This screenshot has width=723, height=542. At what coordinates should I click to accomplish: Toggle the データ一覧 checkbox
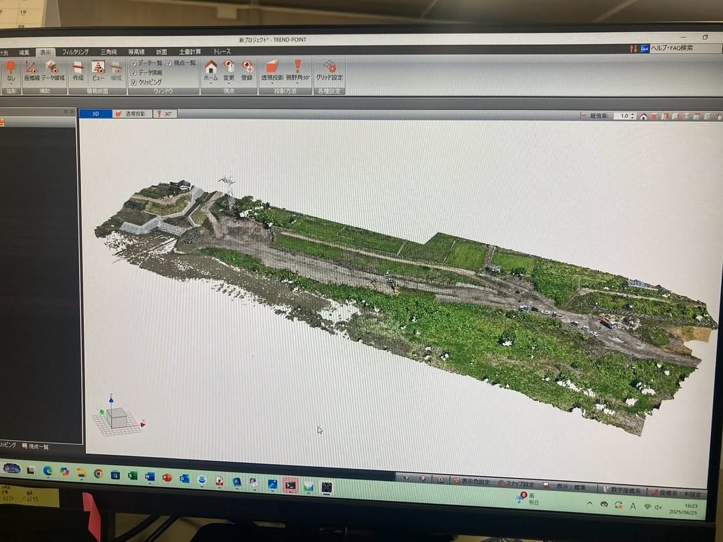point(134,63)
